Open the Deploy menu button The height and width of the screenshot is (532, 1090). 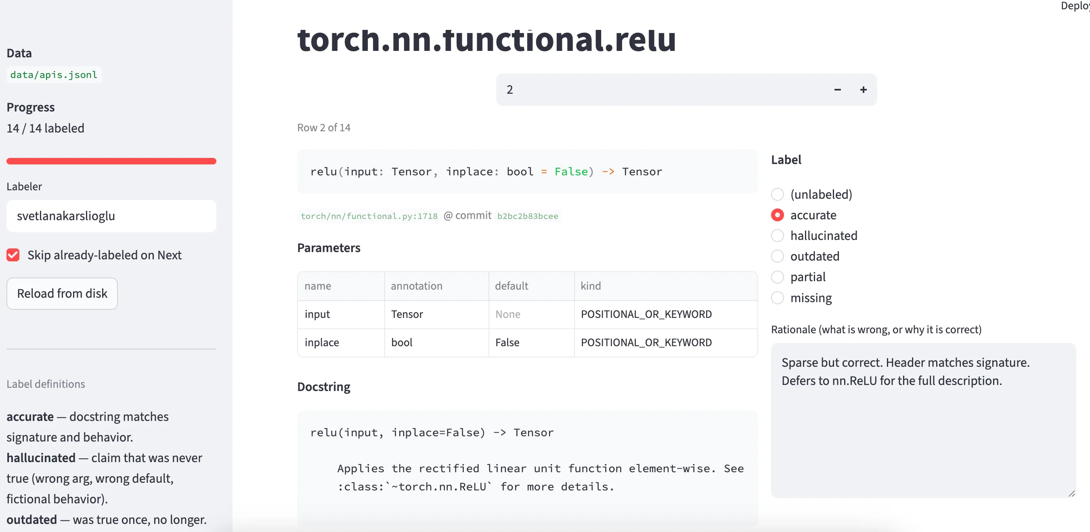1075,6
